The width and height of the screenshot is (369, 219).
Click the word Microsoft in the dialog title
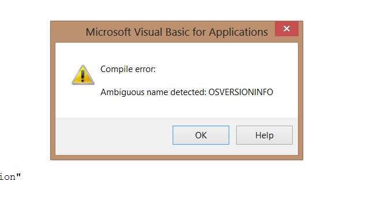point(108,32)
